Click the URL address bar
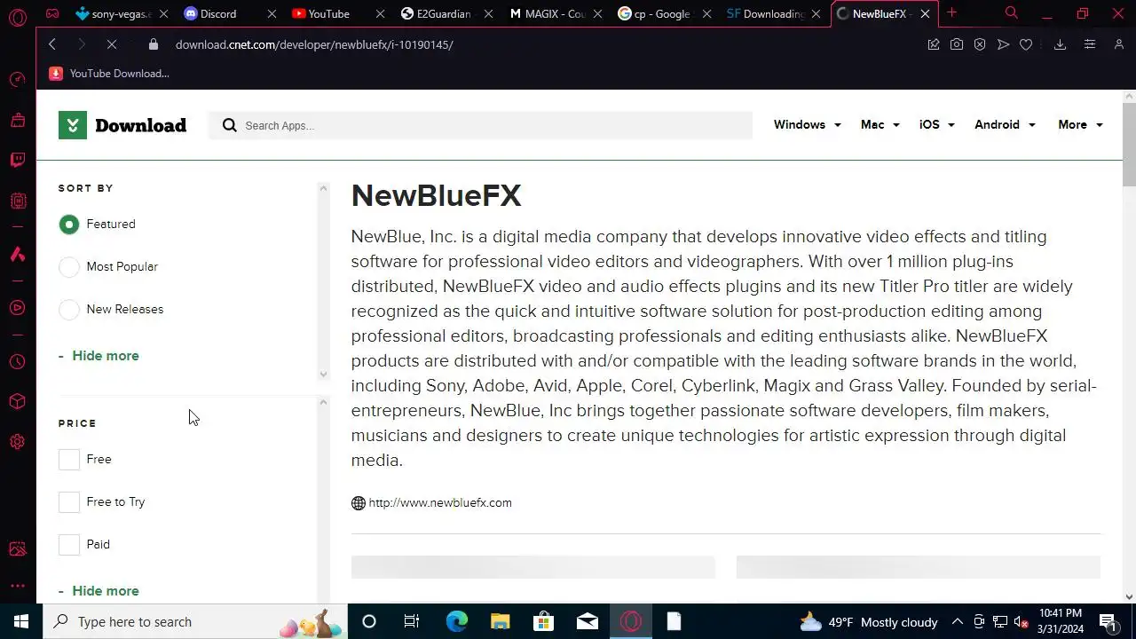The image size is (1136, 639). click(314, 44)
